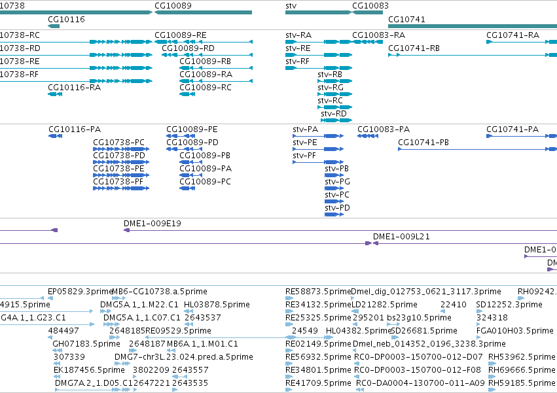Image resolution: width=557 pixels, height=393 pixels.
Task: Select protein stv-PA
Action: (318, 136)
